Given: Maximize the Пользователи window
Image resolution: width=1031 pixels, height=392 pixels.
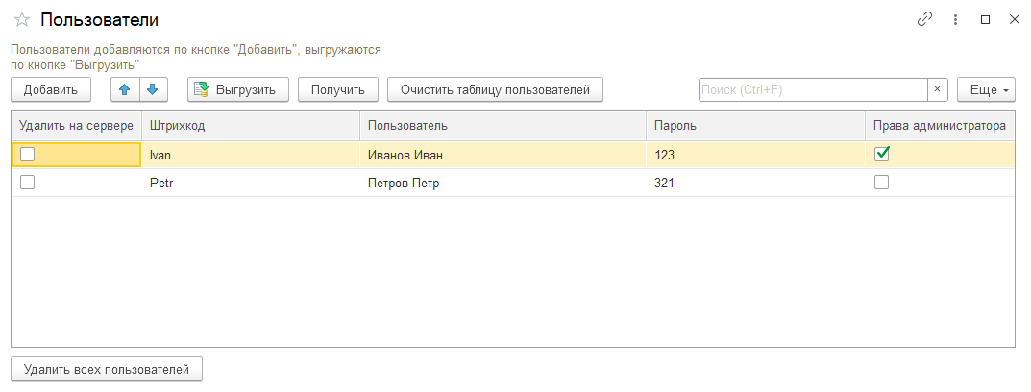Looking at the screenshot, I should [985, 20].
